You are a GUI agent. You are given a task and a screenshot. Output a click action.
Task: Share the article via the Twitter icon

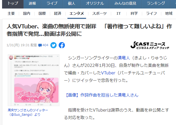[53, 45]
